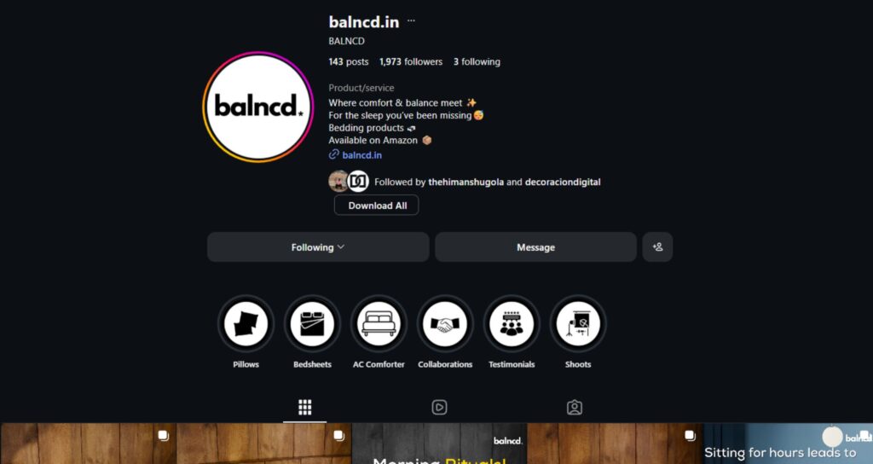Expand the Following dropdown button

point(318,246)
